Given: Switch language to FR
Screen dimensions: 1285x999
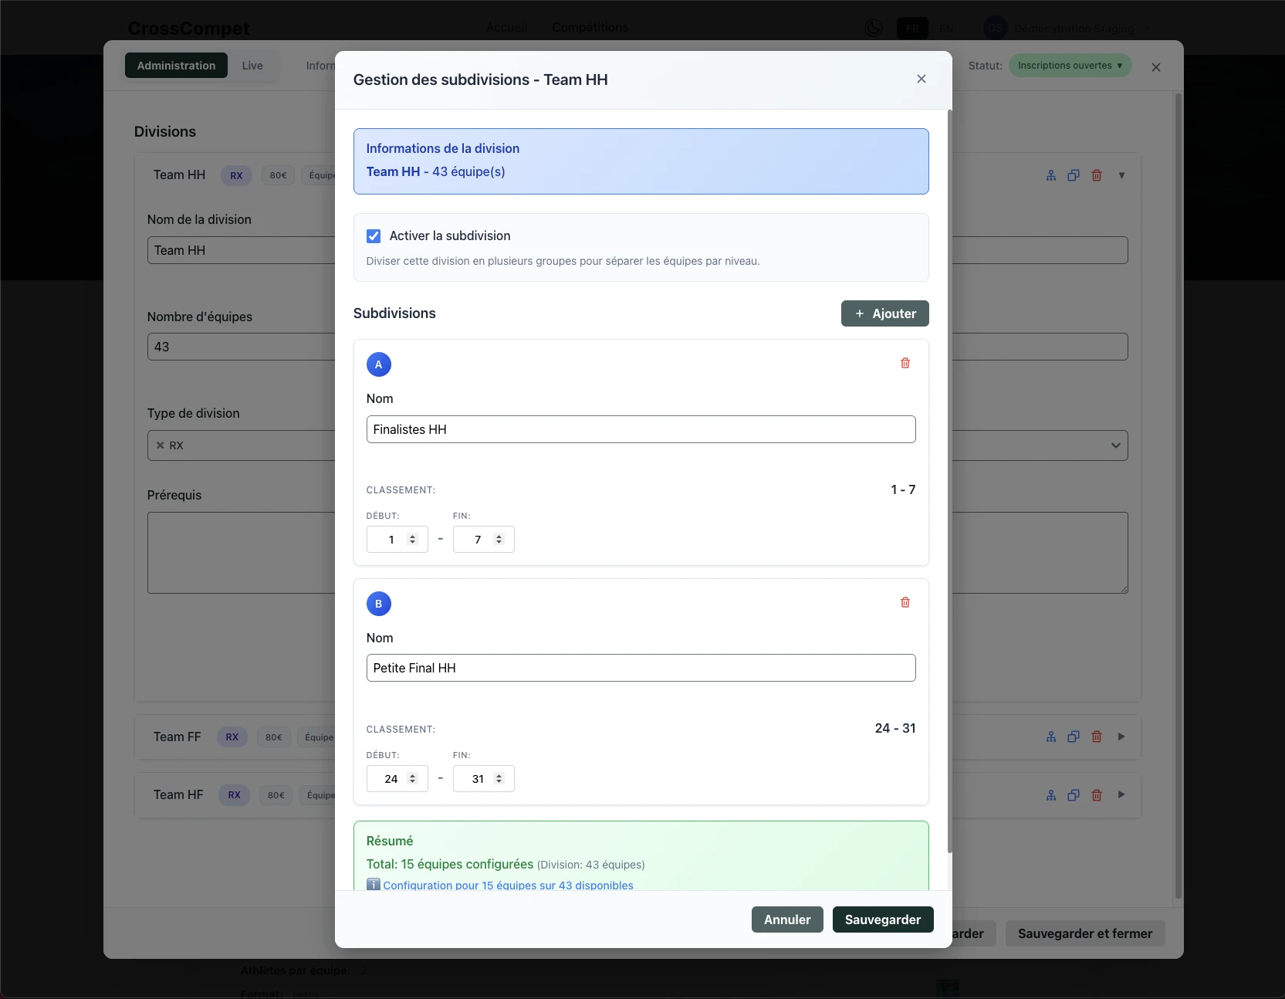Looking at the screenshot, I should point(912,29).
